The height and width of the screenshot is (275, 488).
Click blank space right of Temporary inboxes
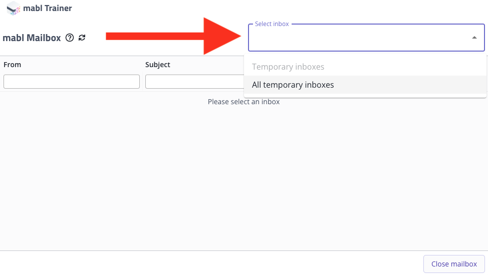[405, 67]
